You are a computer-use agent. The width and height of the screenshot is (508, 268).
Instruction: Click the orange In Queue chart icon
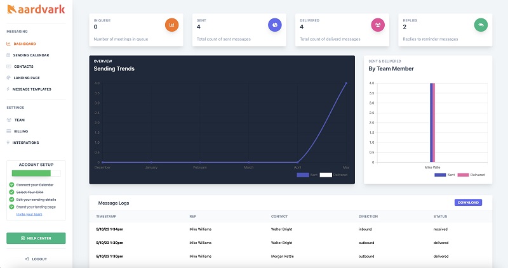click(x=171, y=25)
